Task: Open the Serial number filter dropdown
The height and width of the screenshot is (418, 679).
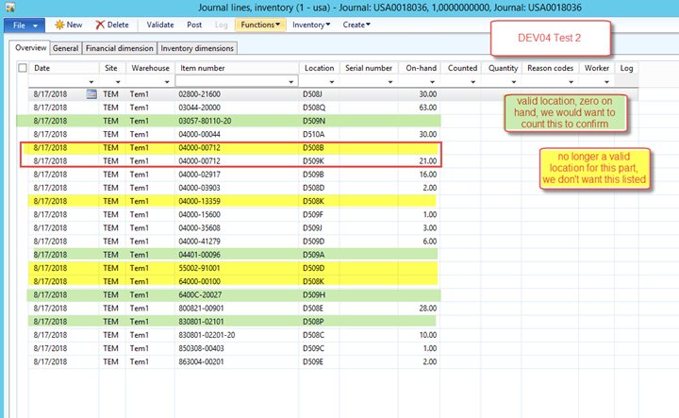Action: (390, 82)
